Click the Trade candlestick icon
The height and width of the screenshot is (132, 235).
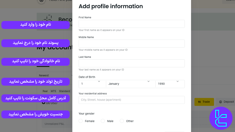tap(199, 102)
